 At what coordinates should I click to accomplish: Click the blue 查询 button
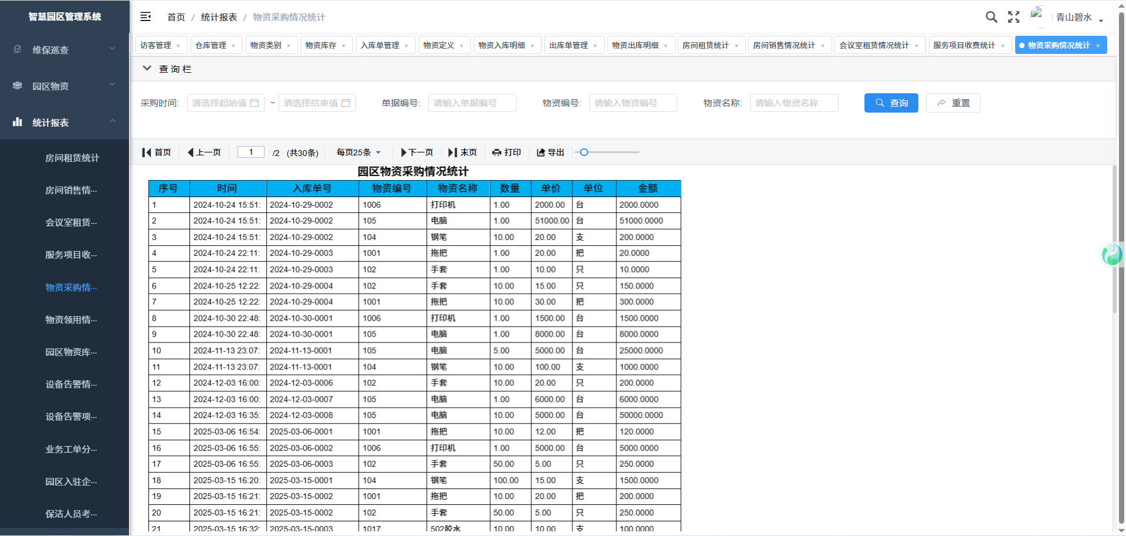891,103
